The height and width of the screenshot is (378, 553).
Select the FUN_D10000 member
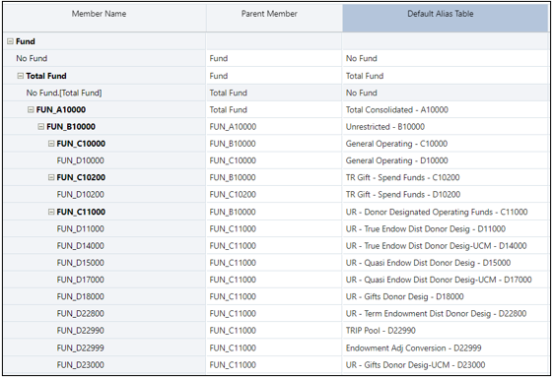pos(81,160)
